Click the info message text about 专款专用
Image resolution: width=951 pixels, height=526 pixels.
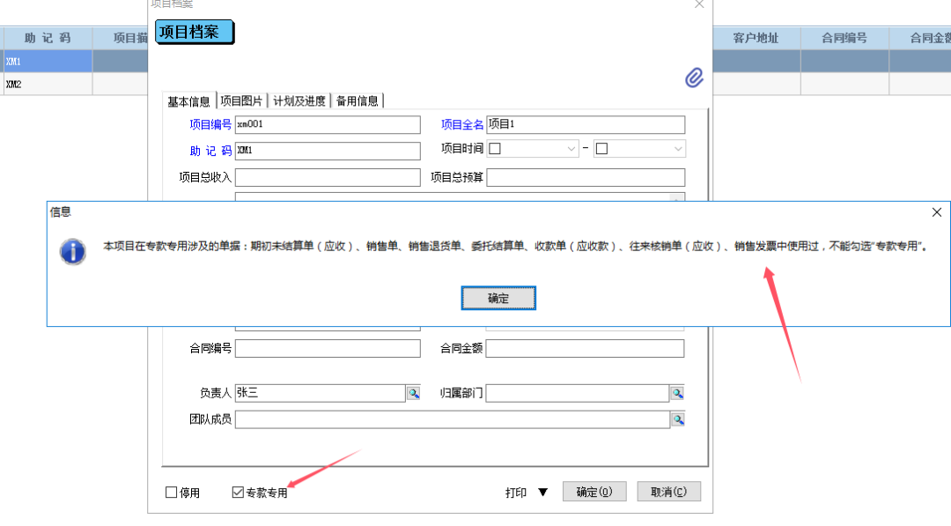(x=515, y=247)
